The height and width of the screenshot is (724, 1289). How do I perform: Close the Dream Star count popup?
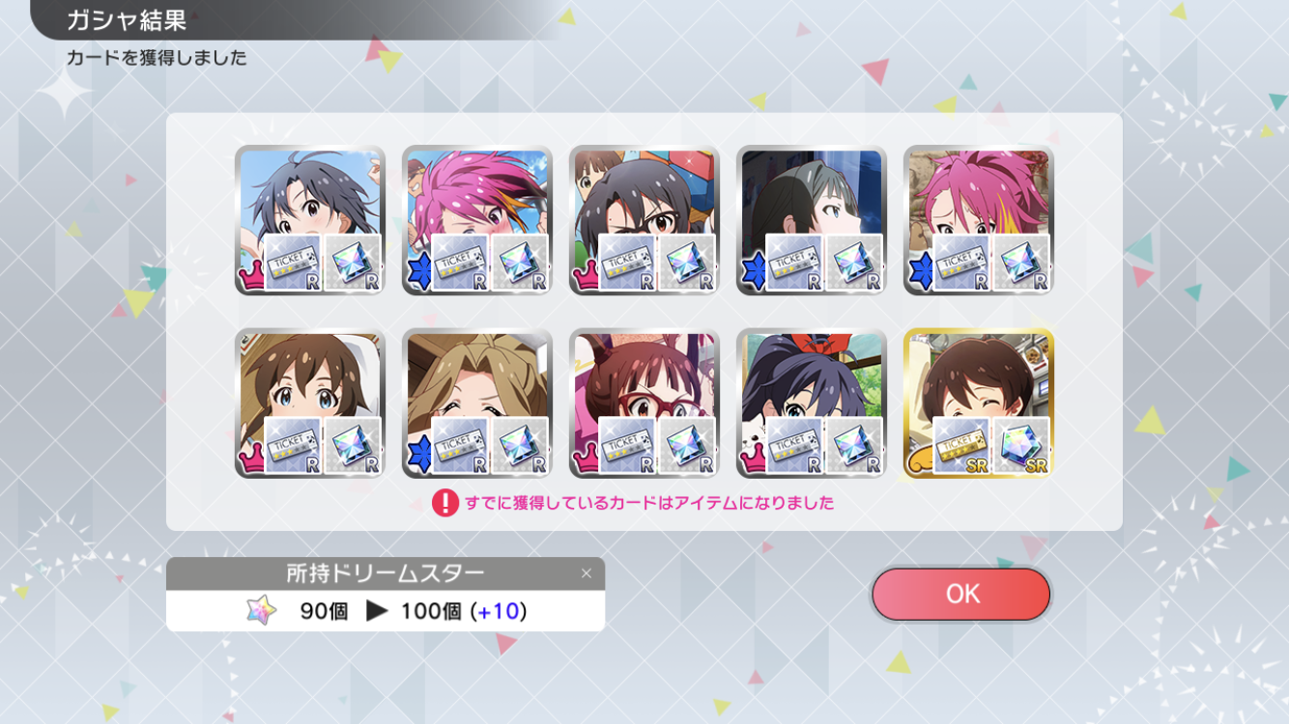tap(586, 573)
